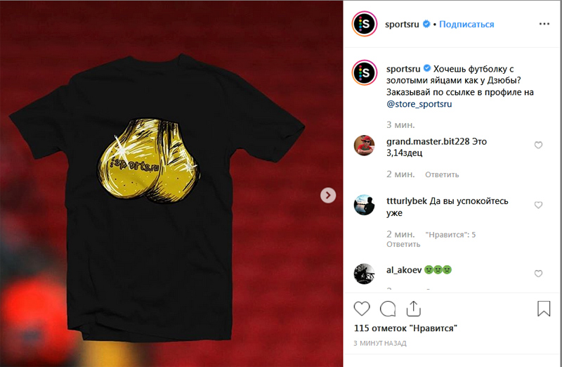
Task: Share the post via the share icon
Action: pos(413,309)
